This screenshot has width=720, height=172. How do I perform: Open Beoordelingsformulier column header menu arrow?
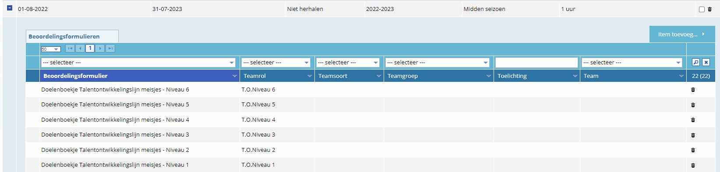tap(235, 76)
